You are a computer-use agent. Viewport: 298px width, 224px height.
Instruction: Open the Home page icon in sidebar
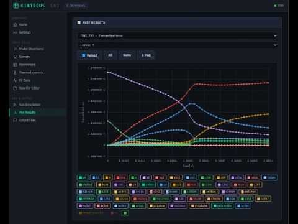15,25
